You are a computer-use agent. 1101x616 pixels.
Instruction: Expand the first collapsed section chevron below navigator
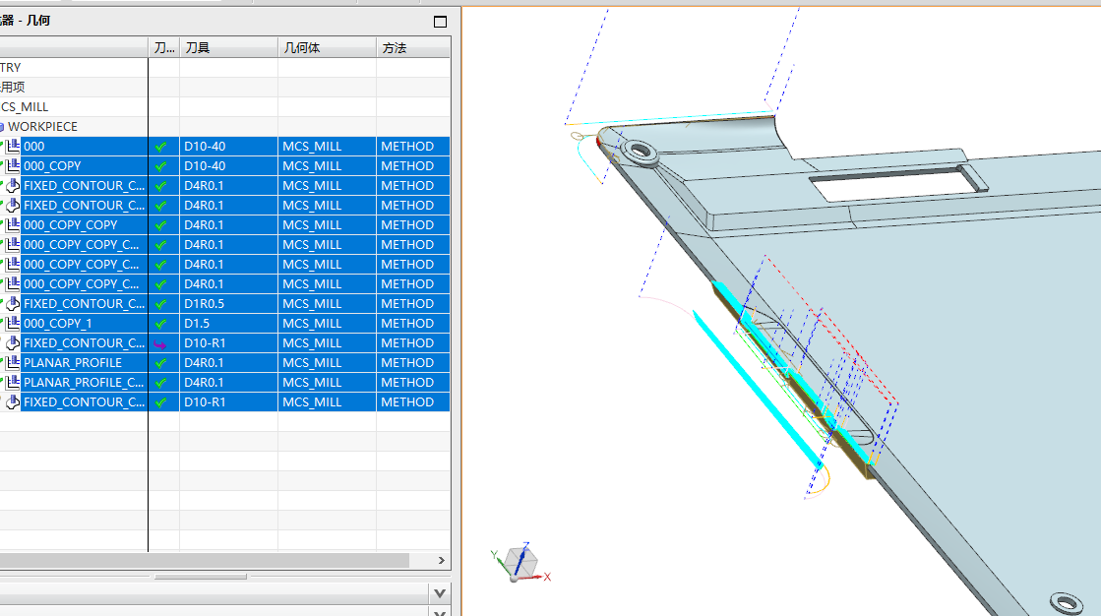point(440,593)
